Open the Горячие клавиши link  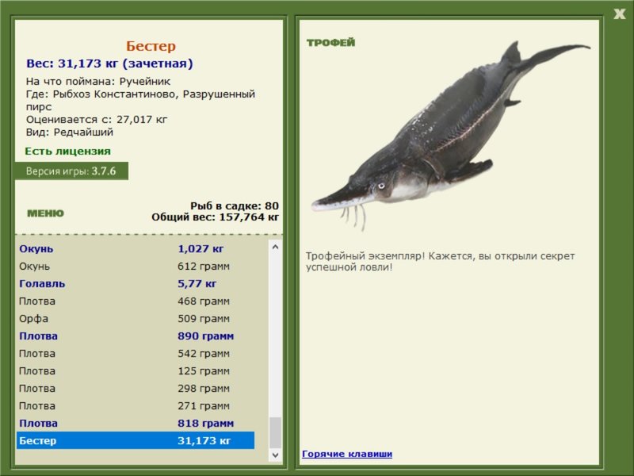coord(347,454)
